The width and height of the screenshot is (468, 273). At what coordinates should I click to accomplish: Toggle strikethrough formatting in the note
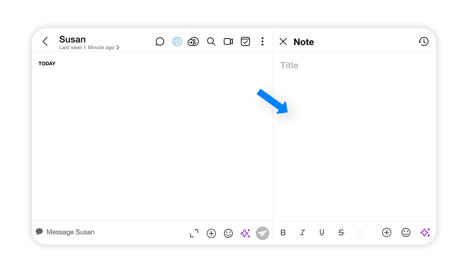click(x=341, y=233)
